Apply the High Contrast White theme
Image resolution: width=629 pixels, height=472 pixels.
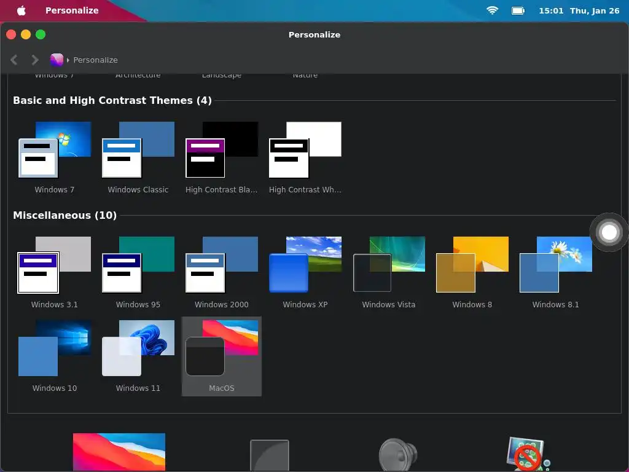pyautogui.click(x=305, y=158)
